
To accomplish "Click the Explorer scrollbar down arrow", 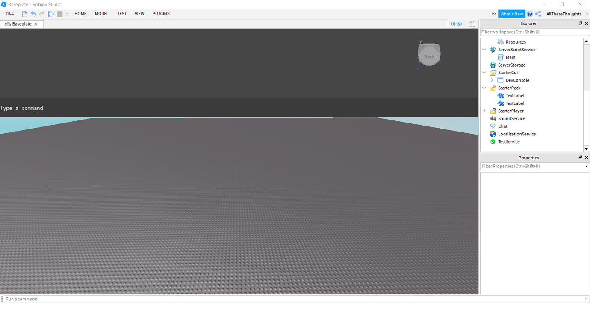I will (x=586, y=149).
